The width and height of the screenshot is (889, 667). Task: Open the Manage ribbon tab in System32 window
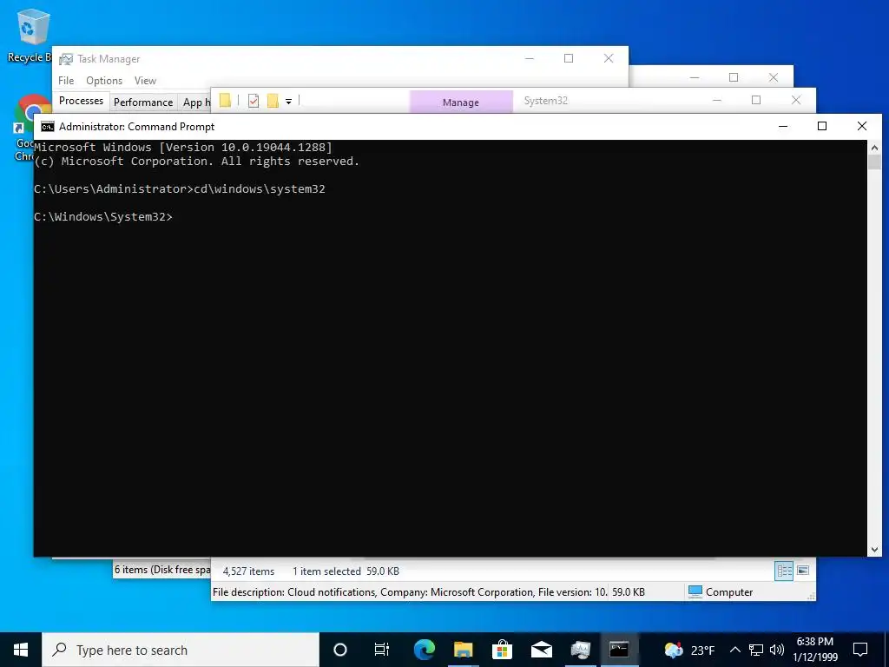(x=461, y=102)
